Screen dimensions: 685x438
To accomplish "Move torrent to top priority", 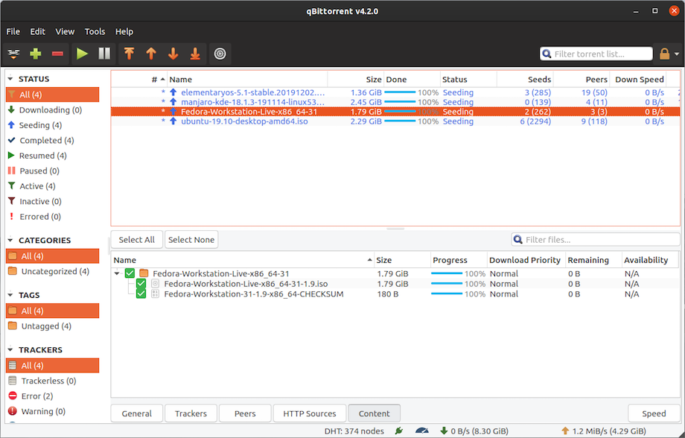I will (129, 54).
